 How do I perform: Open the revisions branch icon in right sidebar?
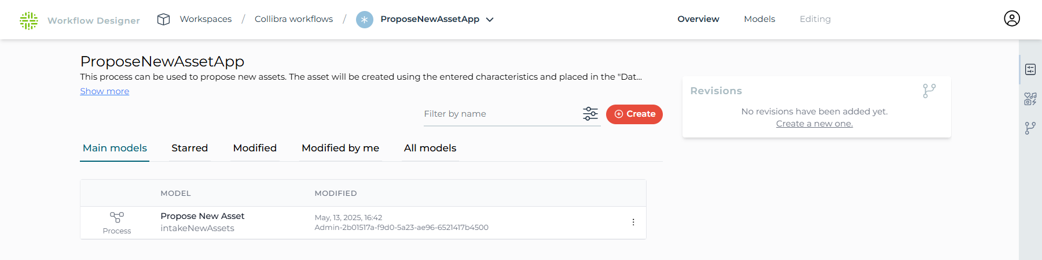coord(1030,128)
